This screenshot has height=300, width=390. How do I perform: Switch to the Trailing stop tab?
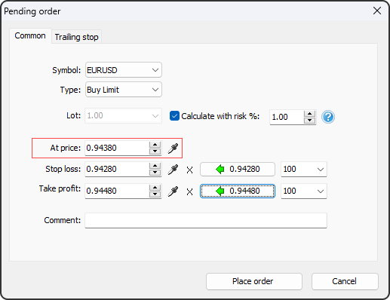click(76, 37)
